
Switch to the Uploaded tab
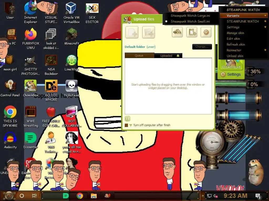click(168, 55)
